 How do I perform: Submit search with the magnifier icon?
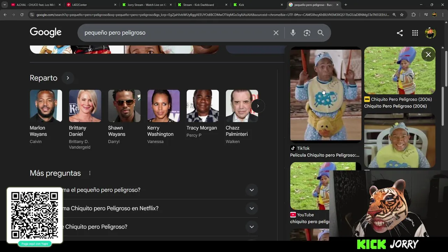coord(321,33)
